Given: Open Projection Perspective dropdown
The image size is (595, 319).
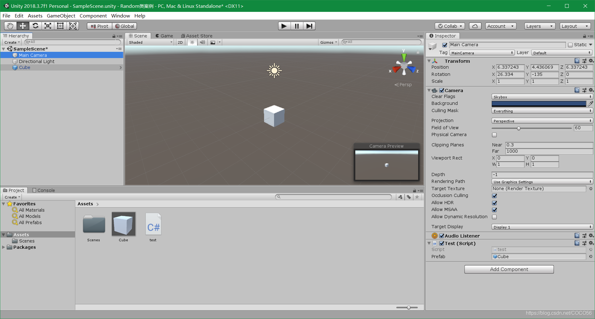Looking at the screenshot, I should [542, 121].
